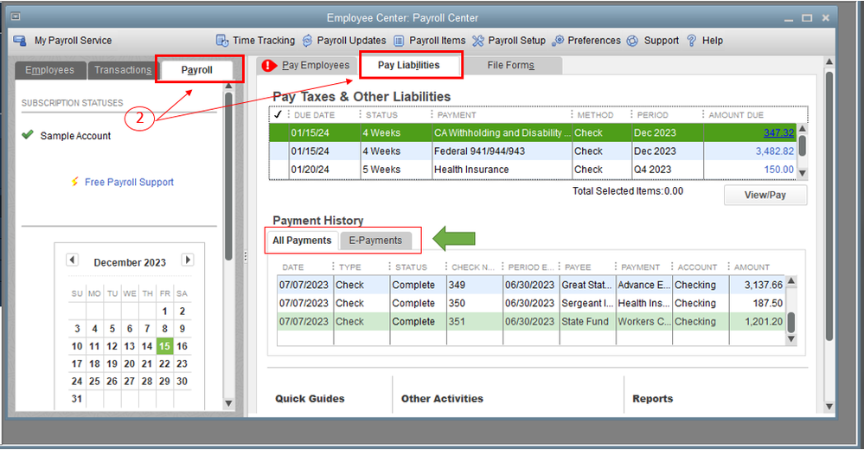Open the Pay Liabilities tab
The image size is (864, 450).
[409, 65]
